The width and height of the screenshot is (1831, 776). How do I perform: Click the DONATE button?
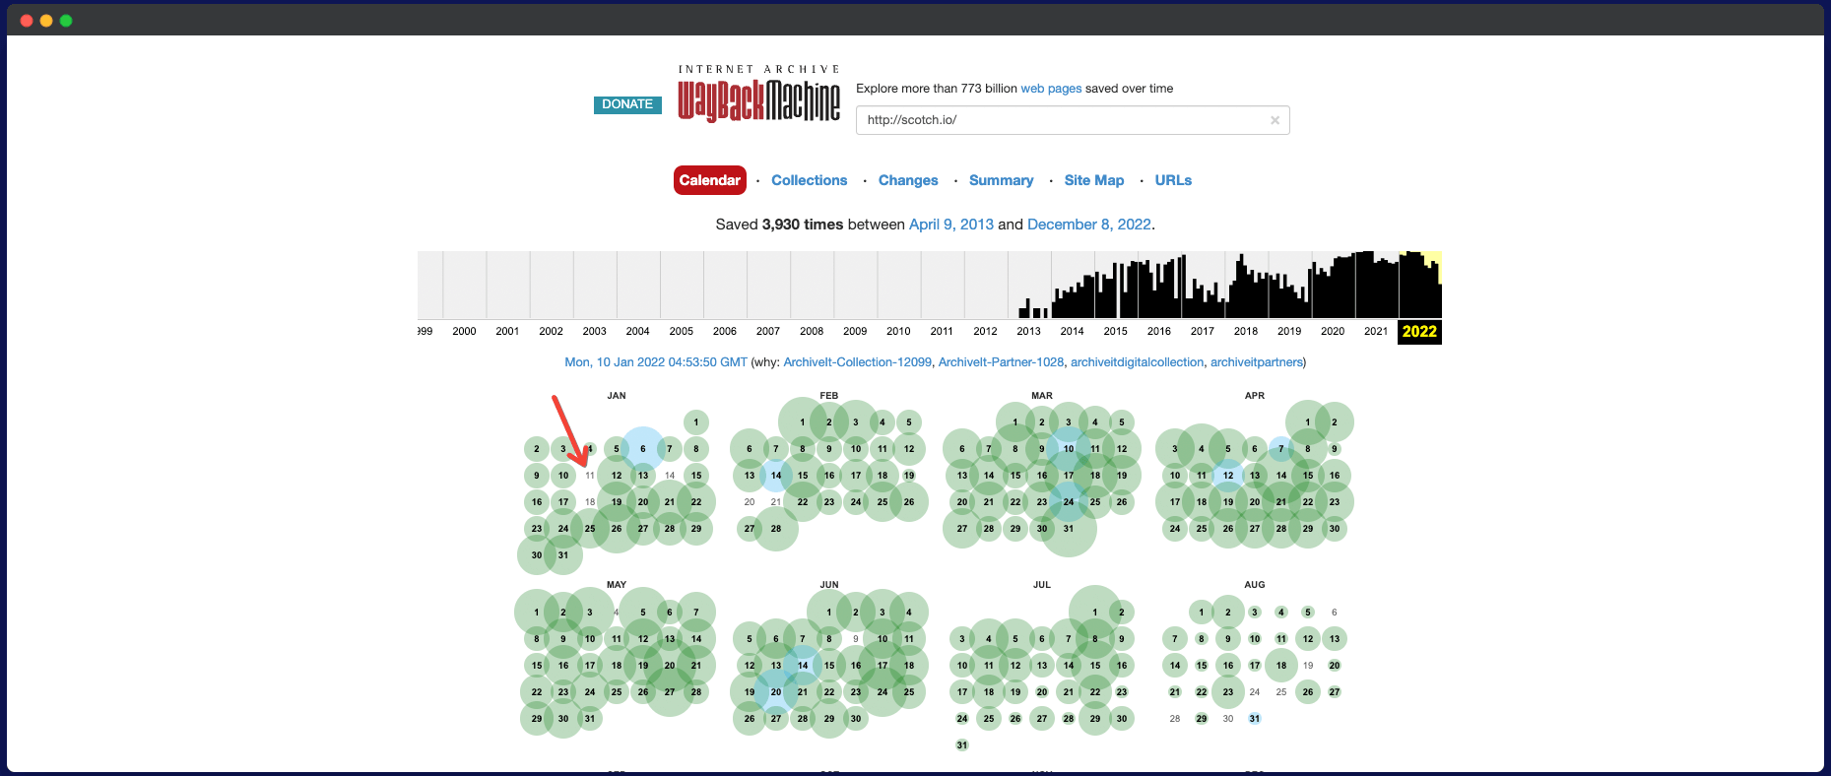point(627,104)
